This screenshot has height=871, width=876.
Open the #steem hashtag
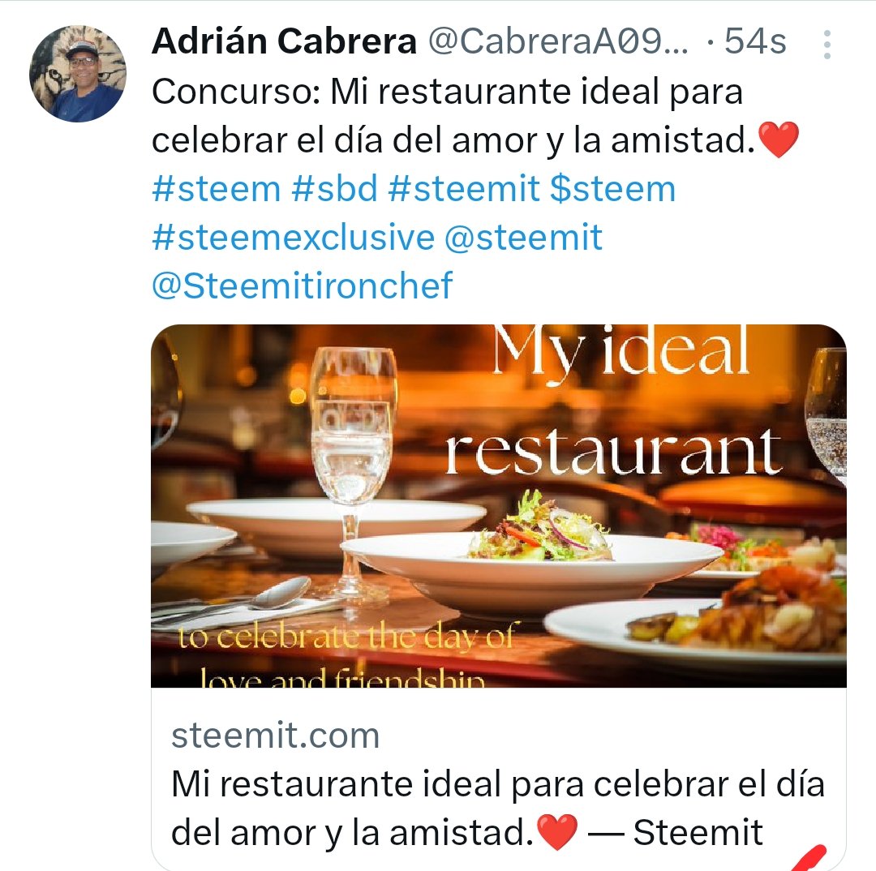pyautogui.click(x=217, y=189)
